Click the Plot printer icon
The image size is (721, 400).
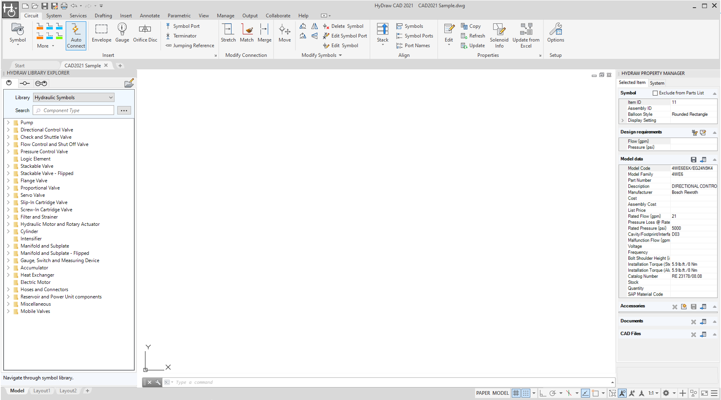click(64, 6)
